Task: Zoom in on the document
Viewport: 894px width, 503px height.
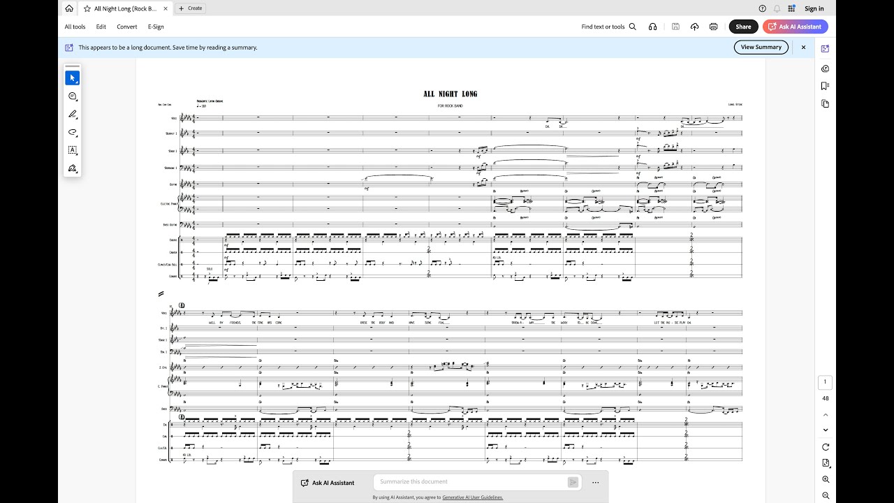Action: click(826, 479)
